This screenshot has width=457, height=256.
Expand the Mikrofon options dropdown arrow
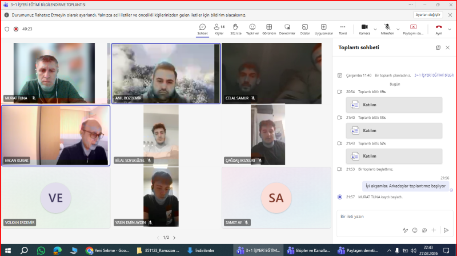398,29
